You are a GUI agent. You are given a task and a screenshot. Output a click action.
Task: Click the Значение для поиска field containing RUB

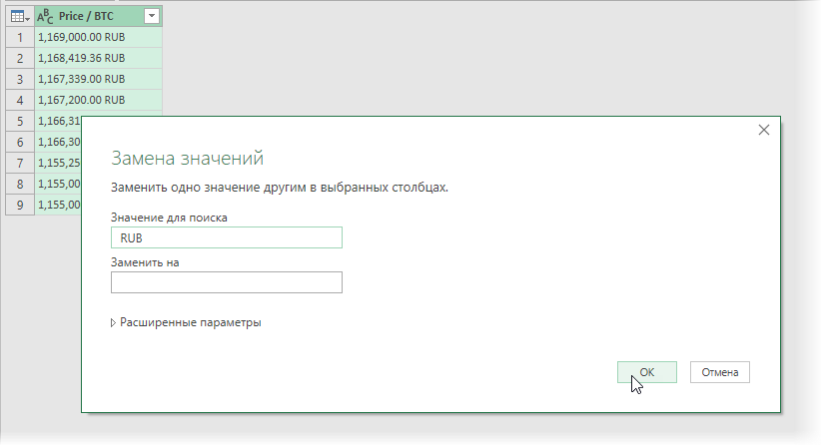[227, 237]
